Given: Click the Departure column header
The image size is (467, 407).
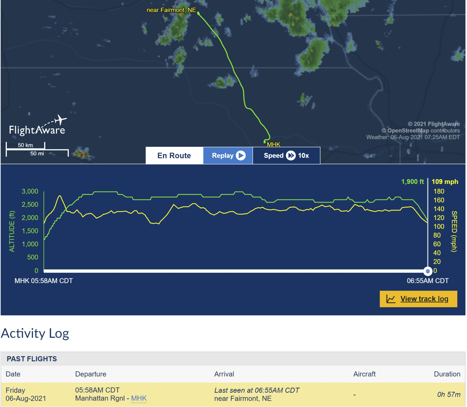Looking at the screenshot, I should (x=91, y=374).
